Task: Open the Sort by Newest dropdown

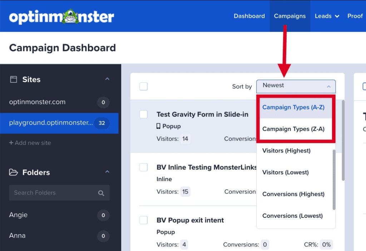Action: [296, 86]
